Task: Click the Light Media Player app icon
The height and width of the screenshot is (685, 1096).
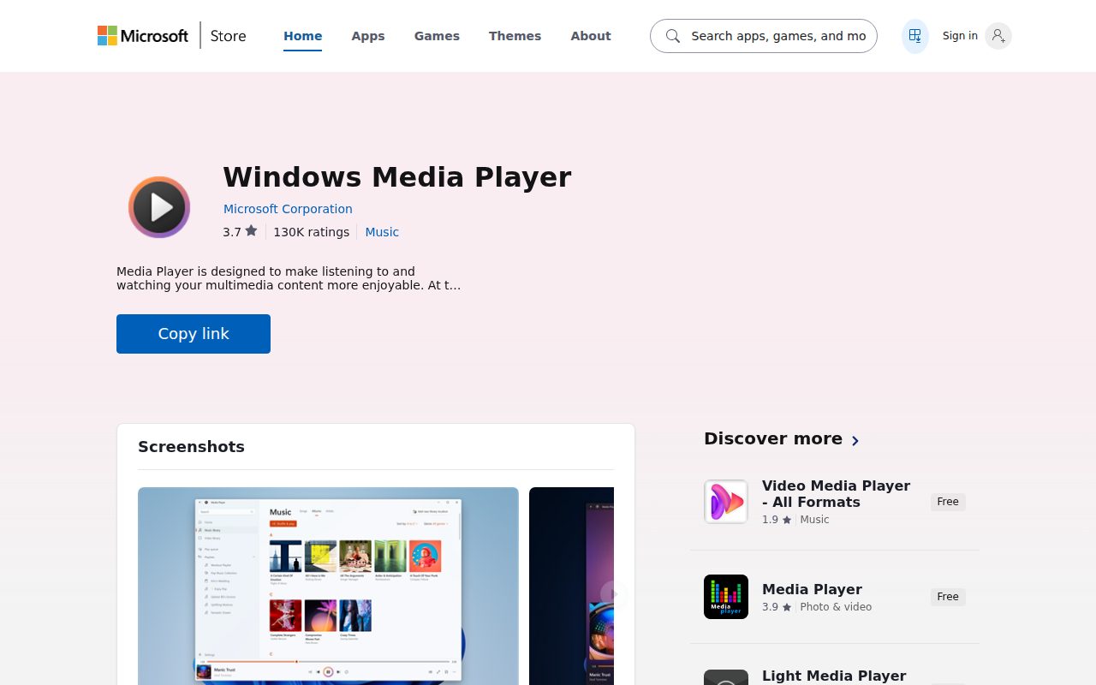Action: (x=726, y=677)
